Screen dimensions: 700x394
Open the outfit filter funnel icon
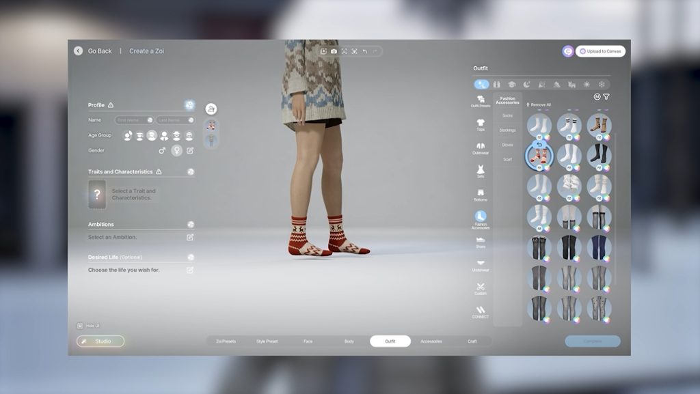pyautogui.click(x=606, y=97)
